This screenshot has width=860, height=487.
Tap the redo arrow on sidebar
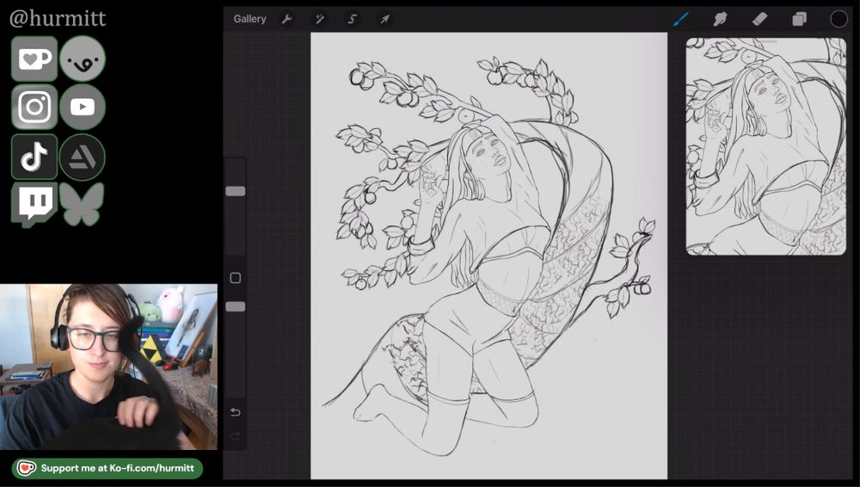236,436
